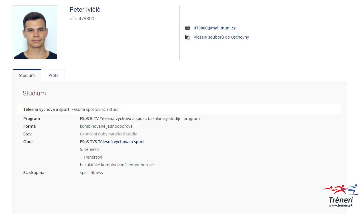
Task: Click the učo 479800 identifier
Action: pyautogui.click(x=82, y=19)
